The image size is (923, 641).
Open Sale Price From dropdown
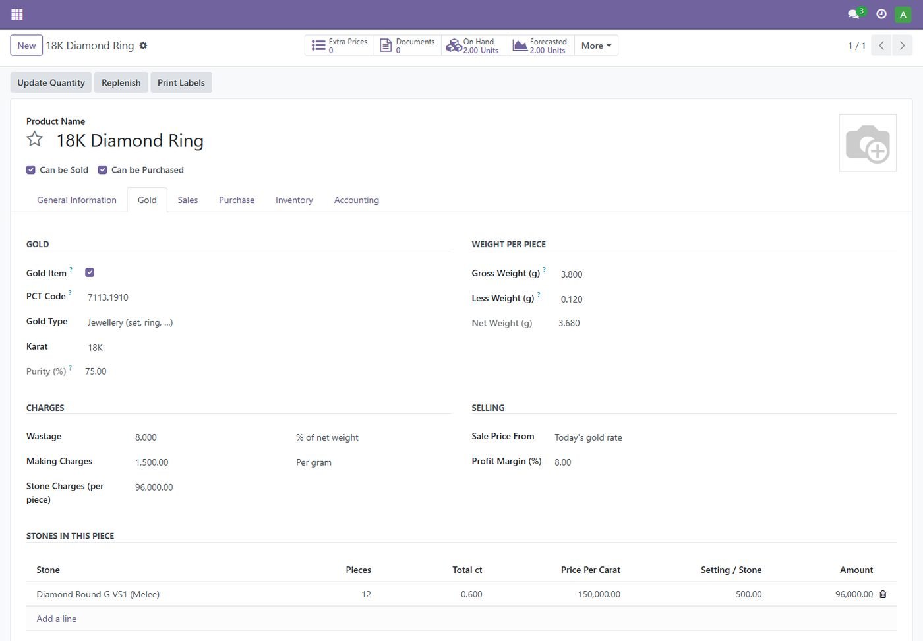724,437
